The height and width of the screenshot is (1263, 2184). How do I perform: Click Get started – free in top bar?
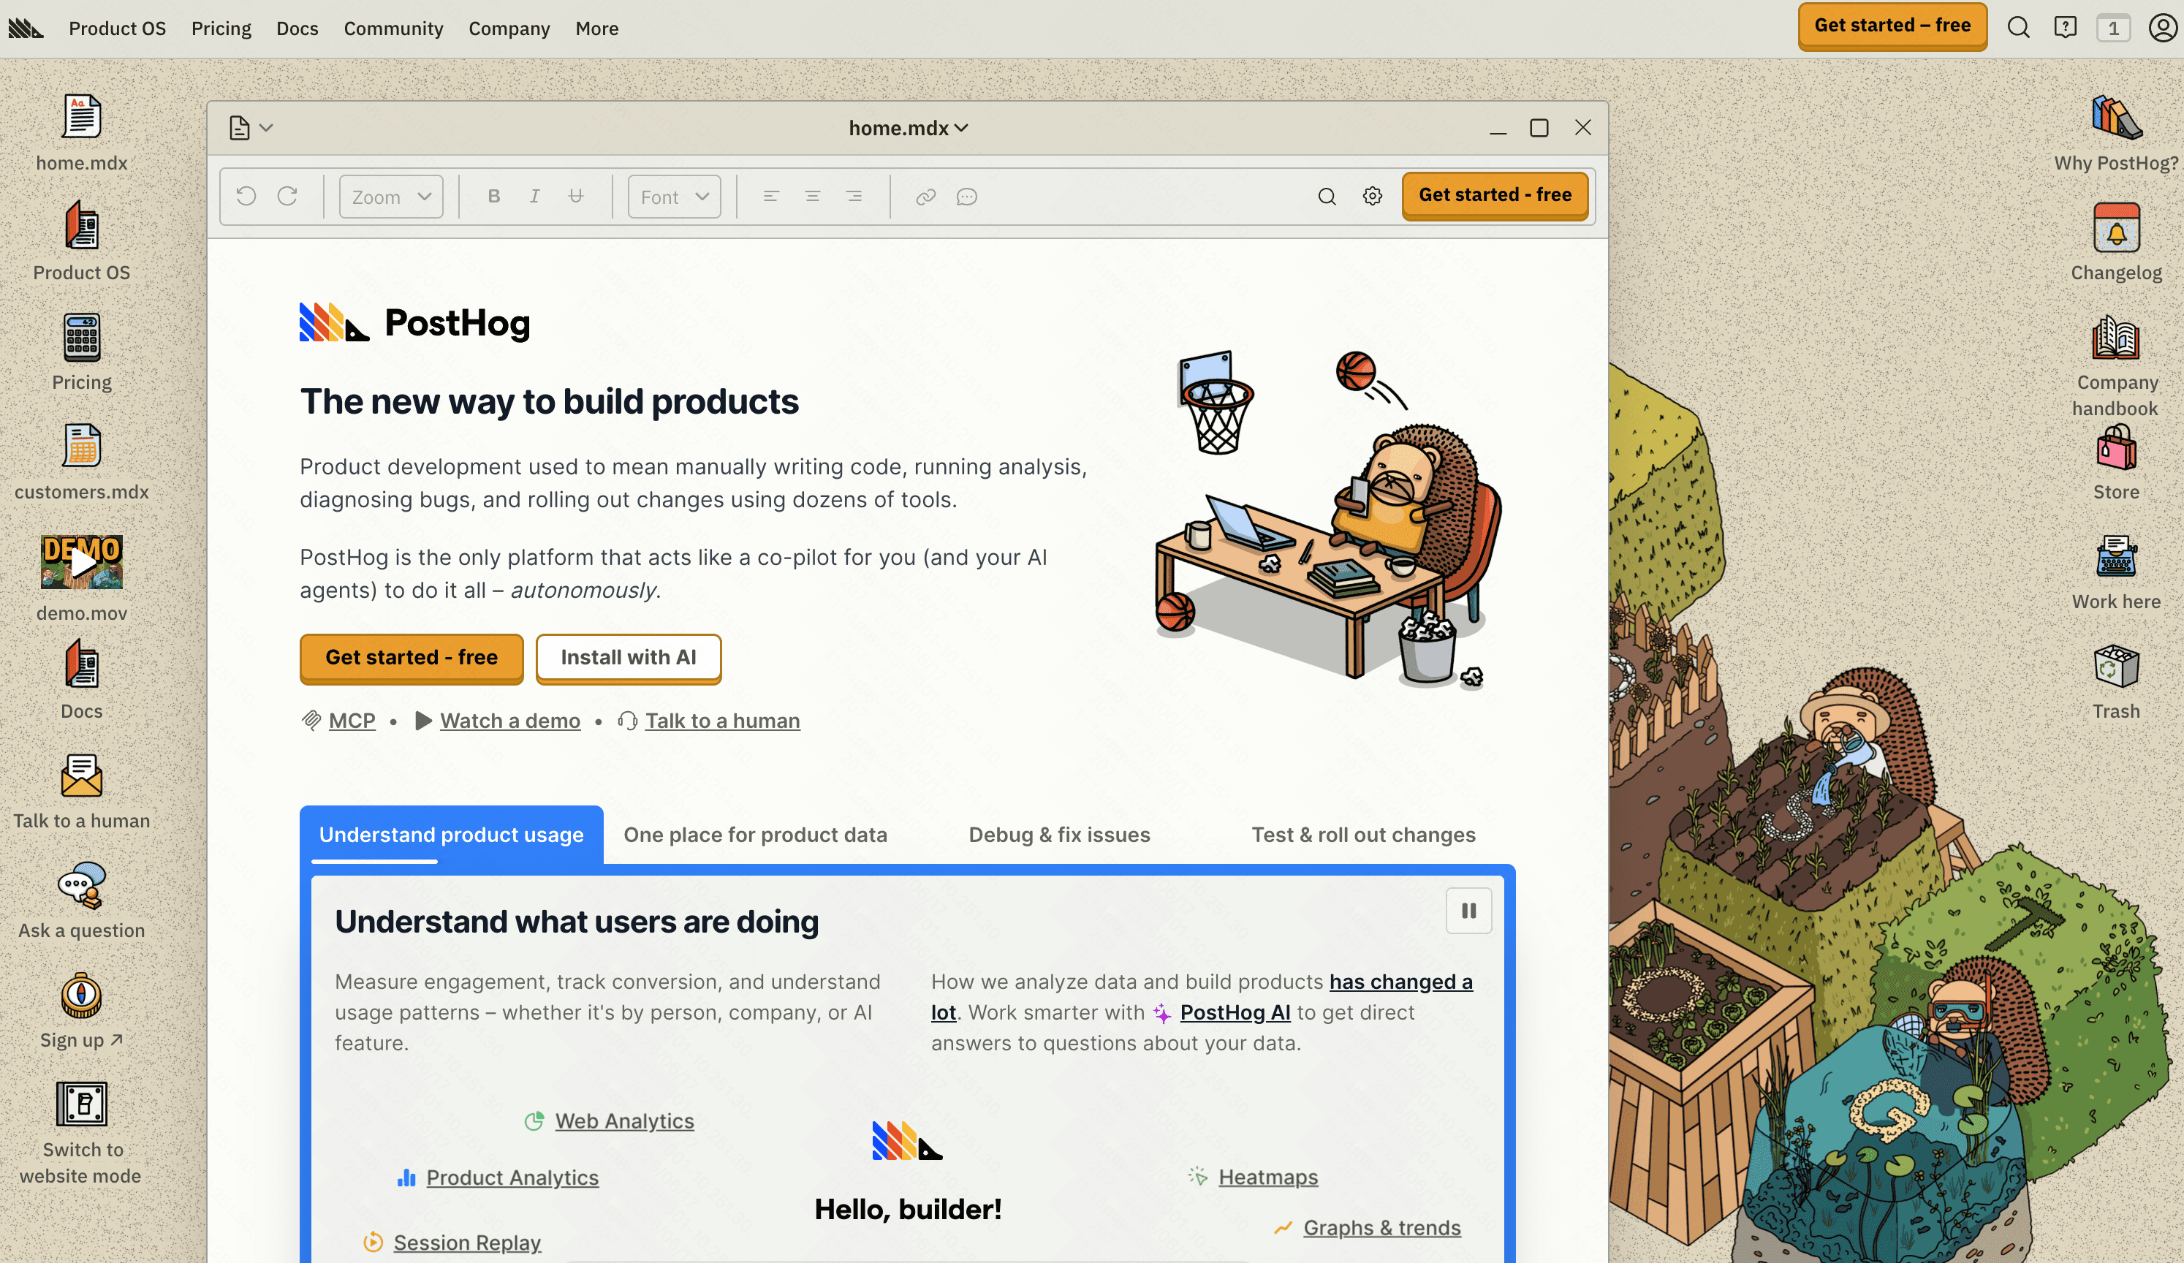tap(1893, 26)
